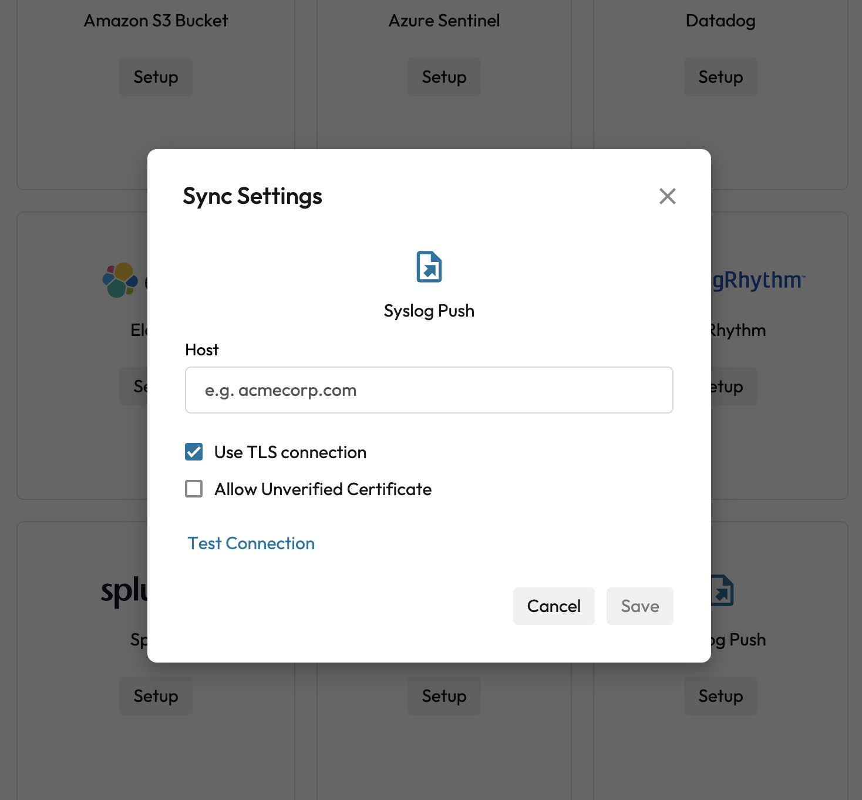Click the Syslog Push icon in the dialog

(x=429, y=267)
